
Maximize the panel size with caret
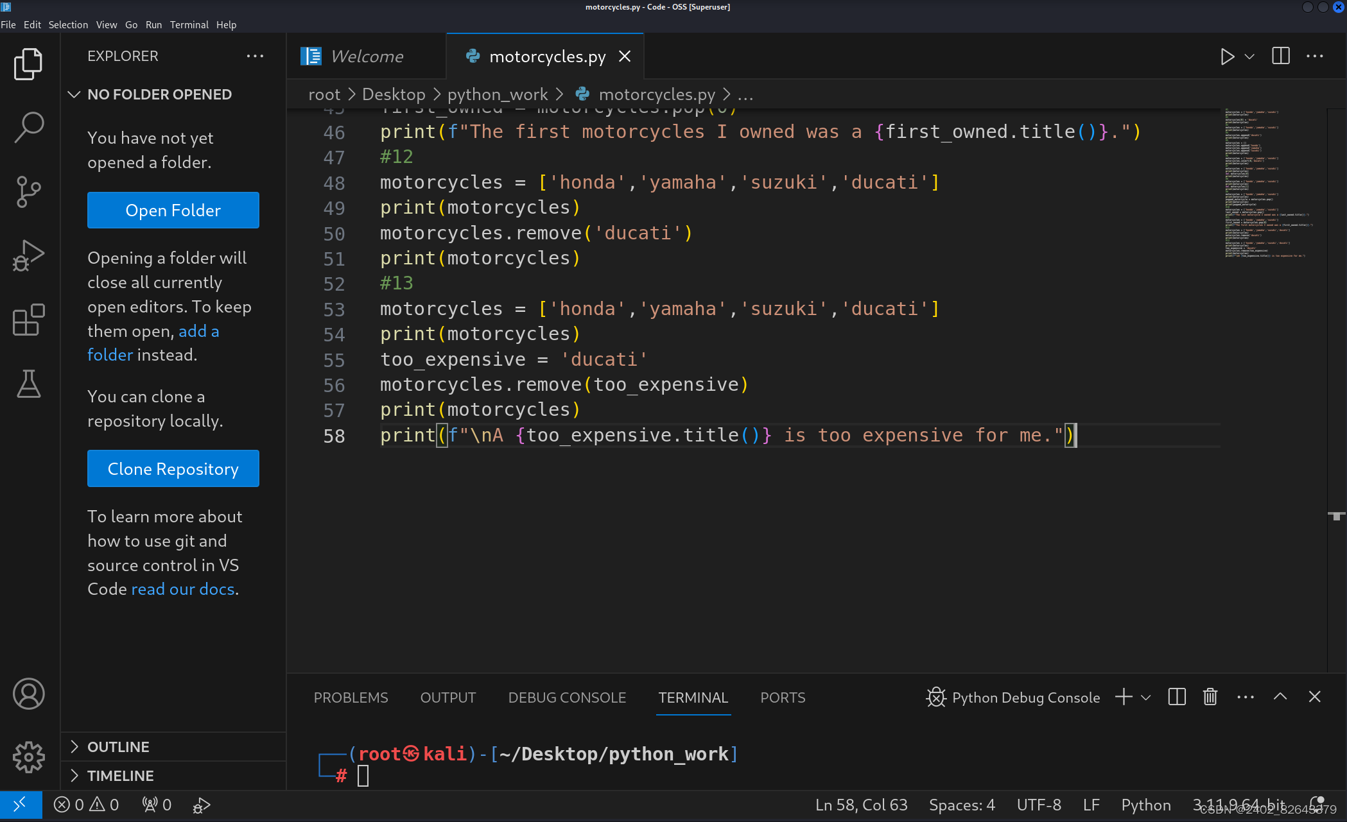pos(1280,697)
